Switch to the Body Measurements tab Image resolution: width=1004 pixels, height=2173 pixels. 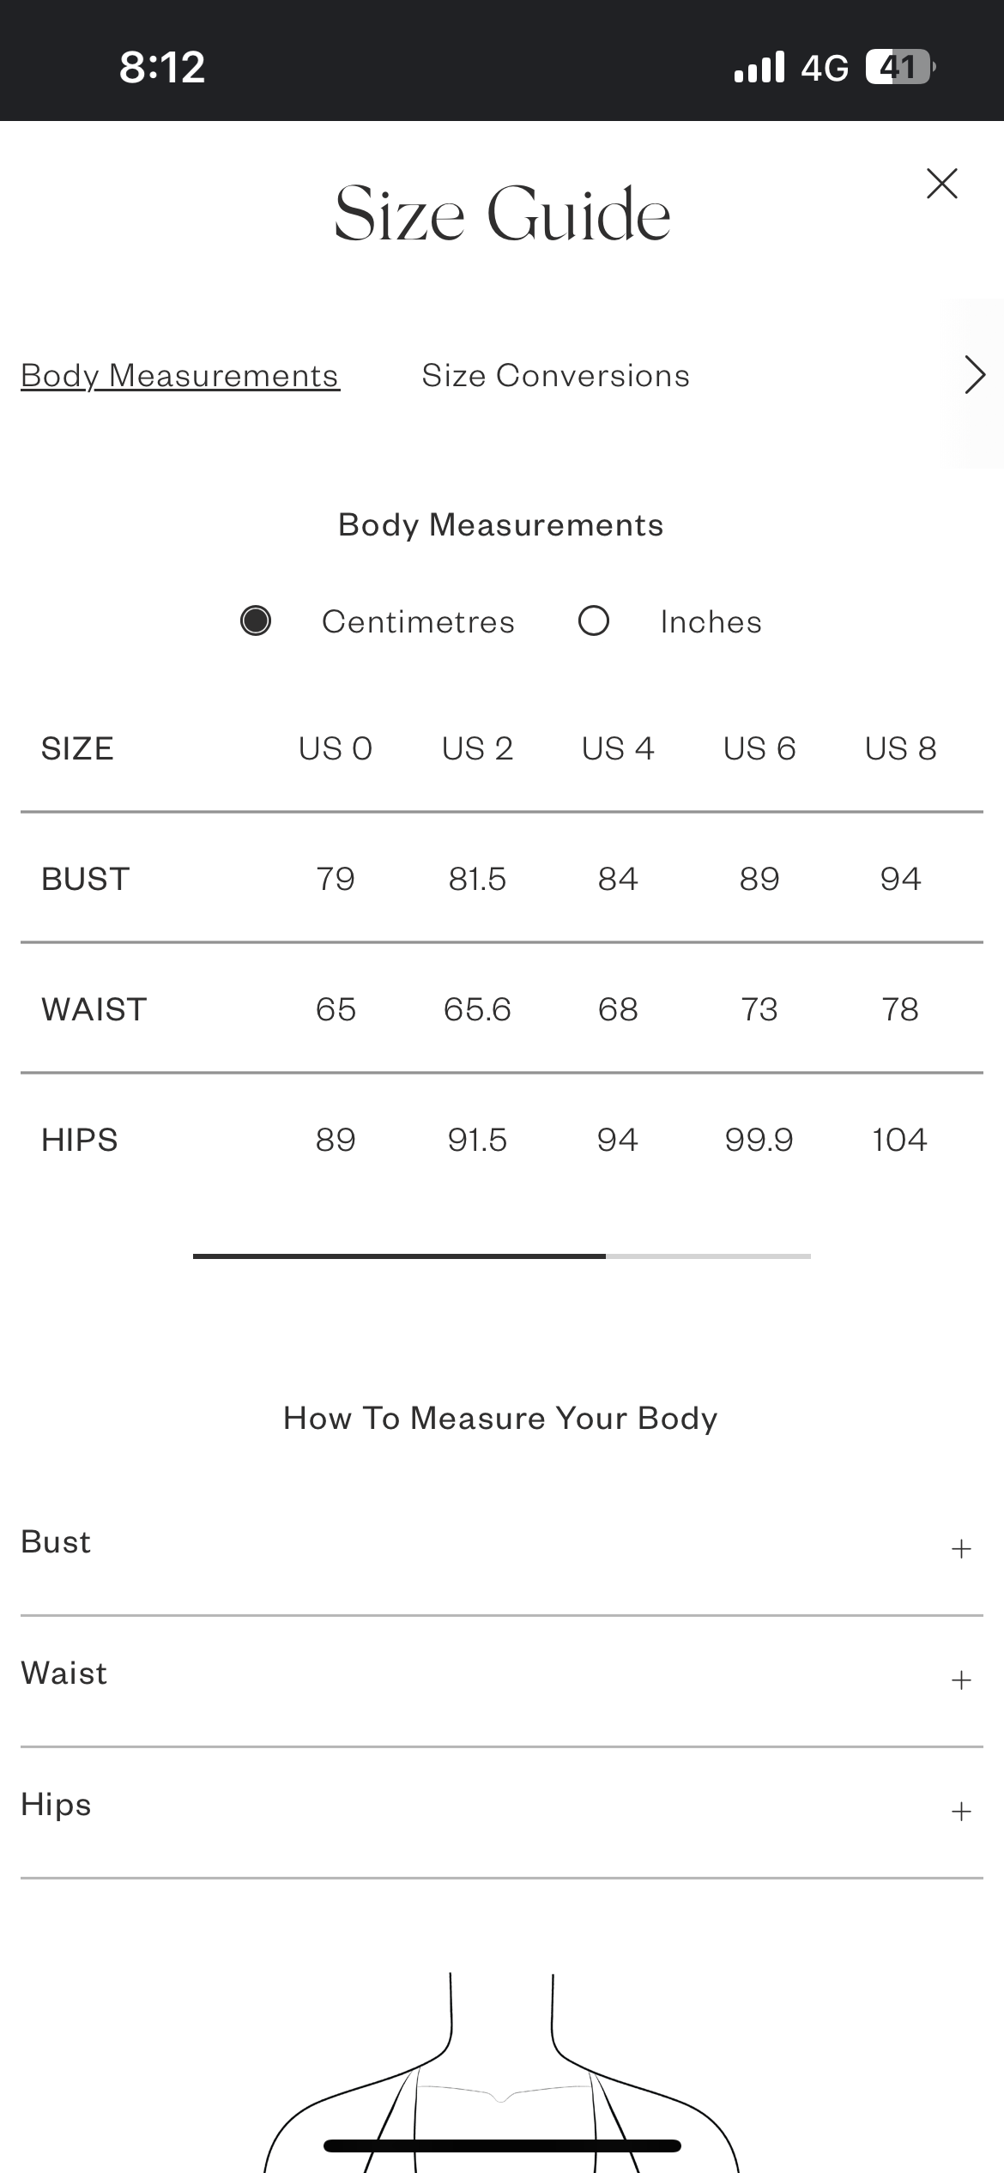click(x=180, y=376)
